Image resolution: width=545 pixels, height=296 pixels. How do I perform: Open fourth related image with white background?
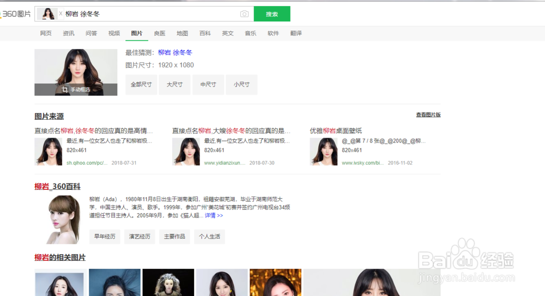click(222, 282)
